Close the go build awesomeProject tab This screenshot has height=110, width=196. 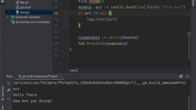[61, 76]
